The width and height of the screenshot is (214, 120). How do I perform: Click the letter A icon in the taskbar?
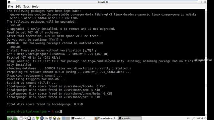tap(25, 118)
